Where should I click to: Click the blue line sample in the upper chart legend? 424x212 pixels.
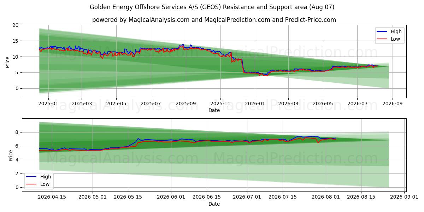tap(382, 32)
